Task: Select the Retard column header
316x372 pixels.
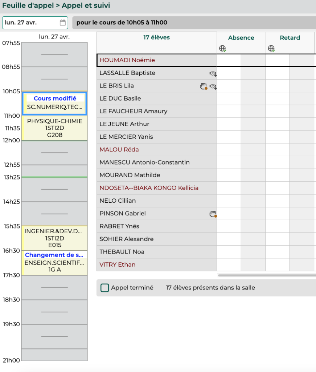Action: [290, 38]
